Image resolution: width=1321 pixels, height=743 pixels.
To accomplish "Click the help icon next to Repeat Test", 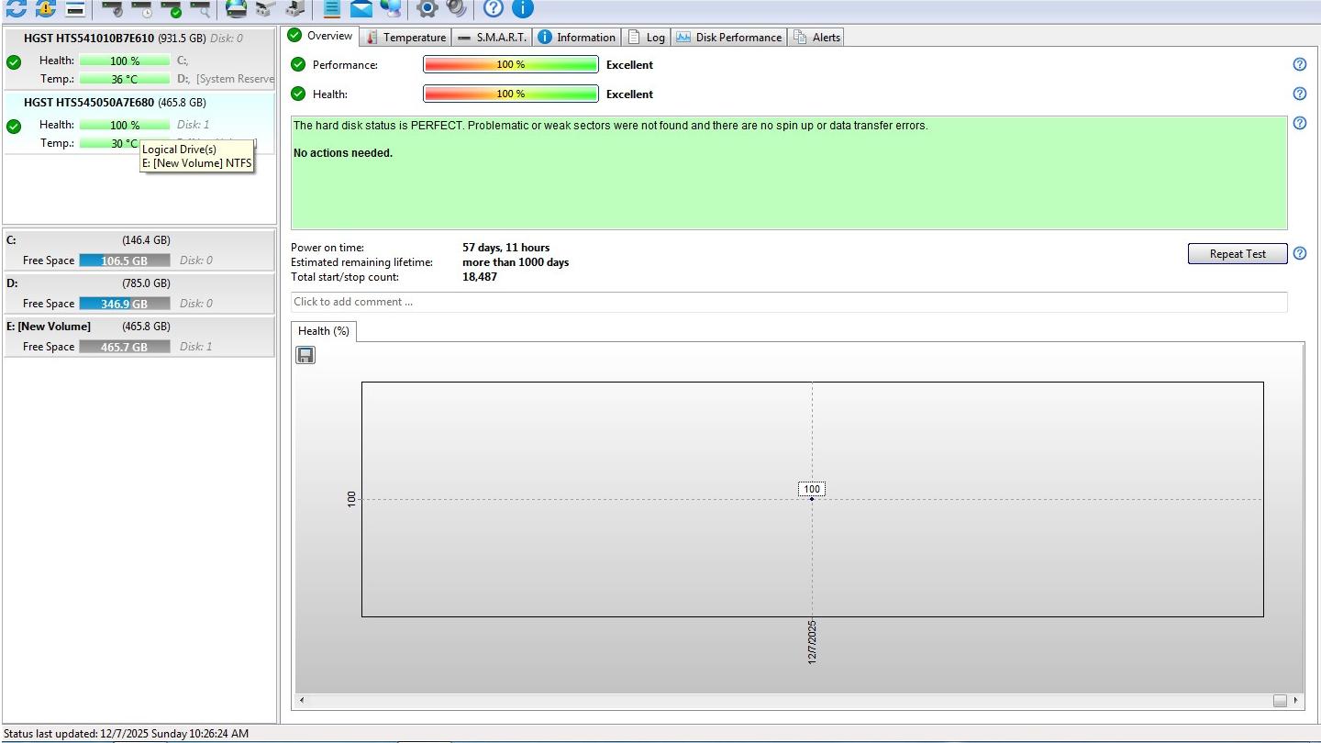I will click(1299, 254).
